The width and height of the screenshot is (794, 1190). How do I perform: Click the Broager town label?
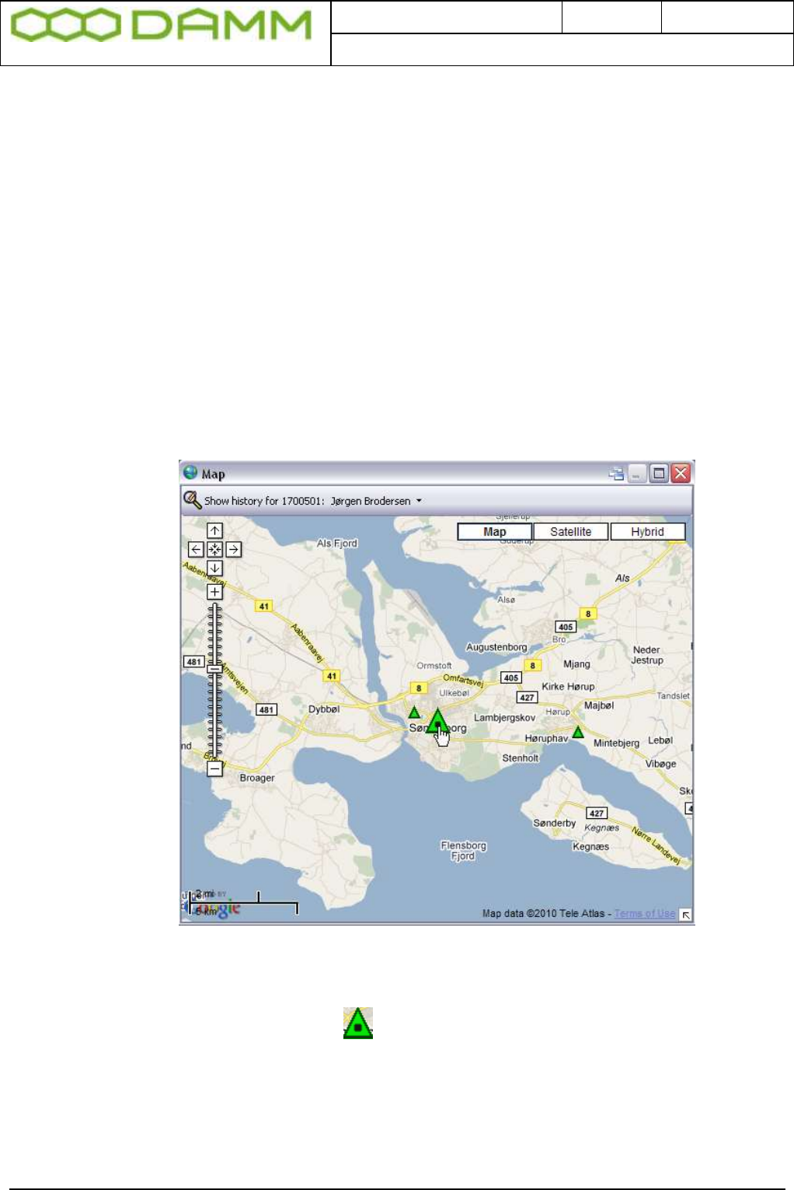(257, 778)
